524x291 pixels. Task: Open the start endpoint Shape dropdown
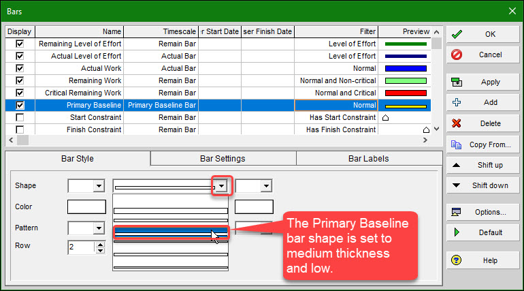pos(98,186)
